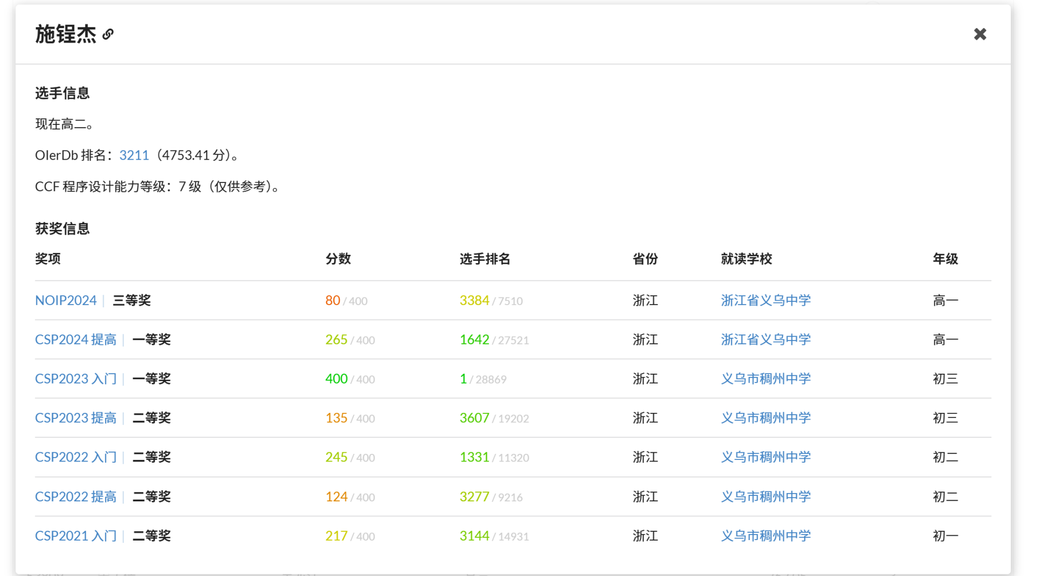Open the CSP2023 入门 contest link

point(76,379)
